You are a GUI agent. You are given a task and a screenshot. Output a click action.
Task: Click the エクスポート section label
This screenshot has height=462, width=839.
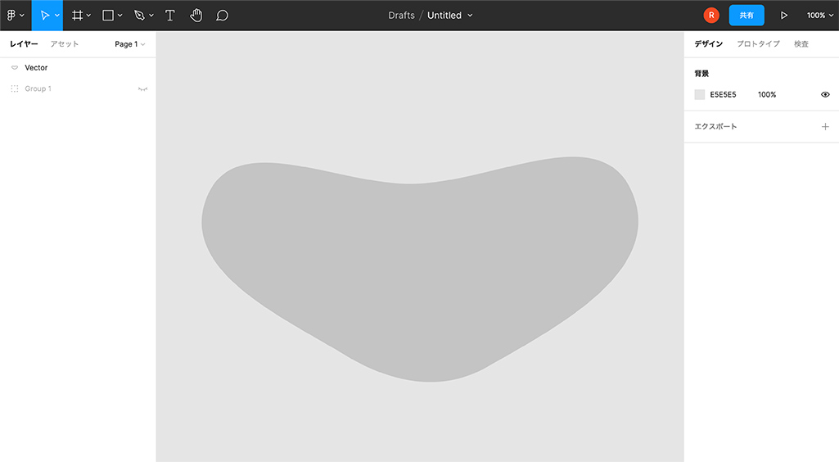(715, 126)
